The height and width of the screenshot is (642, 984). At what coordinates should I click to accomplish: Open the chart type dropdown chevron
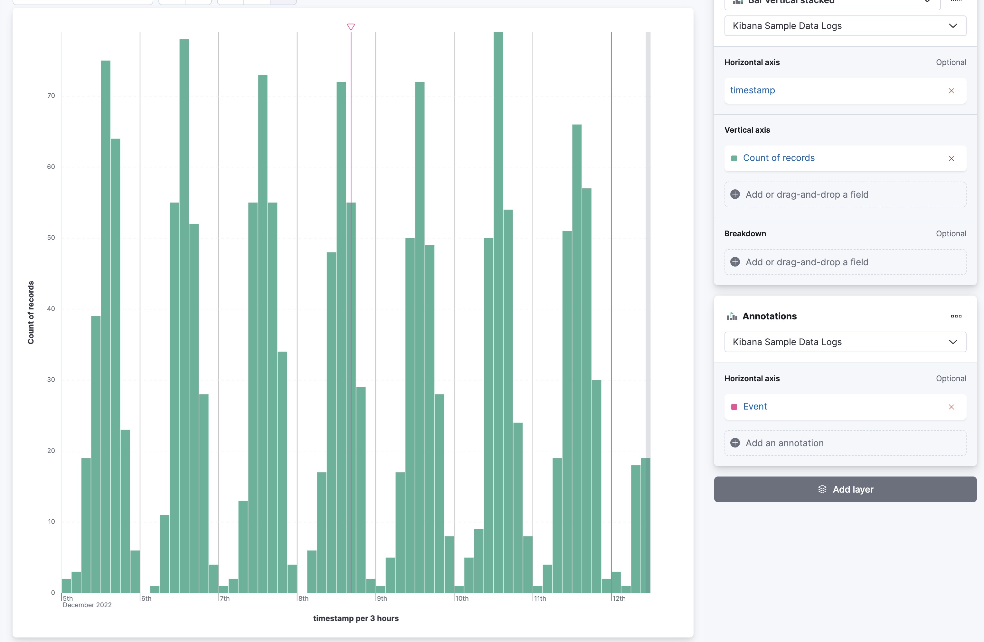click(927, 2)
